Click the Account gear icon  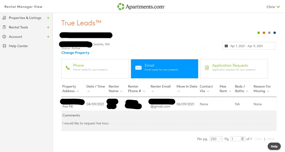pos(4,37)
